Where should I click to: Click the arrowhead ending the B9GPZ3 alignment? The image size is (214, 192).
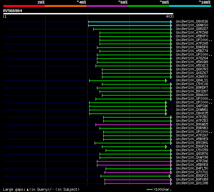click(170, 176)
